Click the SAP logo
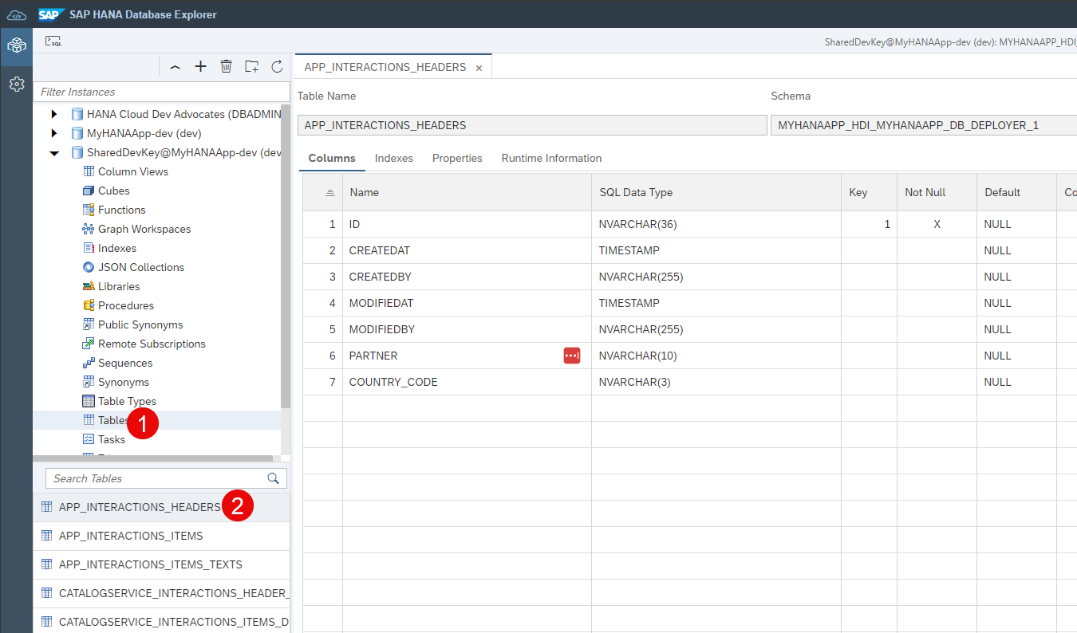The height and width of the screenshot is (633, 1077). [51, 14]
